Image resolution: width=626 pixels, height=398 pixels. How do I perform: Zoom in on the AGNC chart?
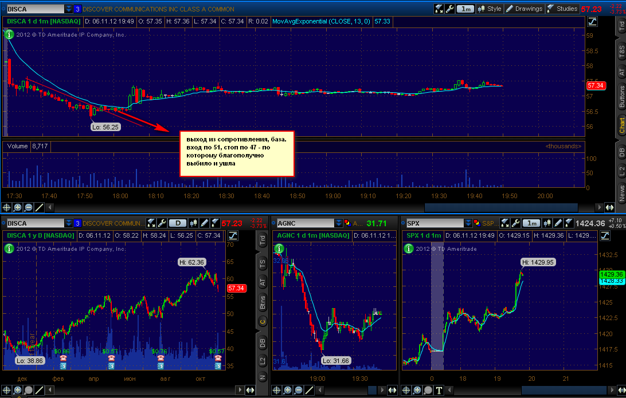tap(287, 390)
